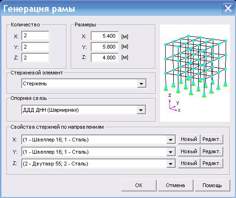Click Редакт. button in X row
The width and height of the screenshot is (236, 198).
(x=212, y=139)
